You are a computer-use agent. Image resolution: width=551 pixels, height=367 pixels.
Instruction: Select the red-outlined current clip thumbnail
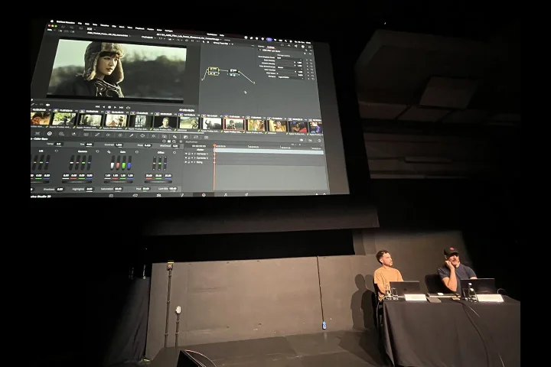pyautogui.click(x=234, y=125)
